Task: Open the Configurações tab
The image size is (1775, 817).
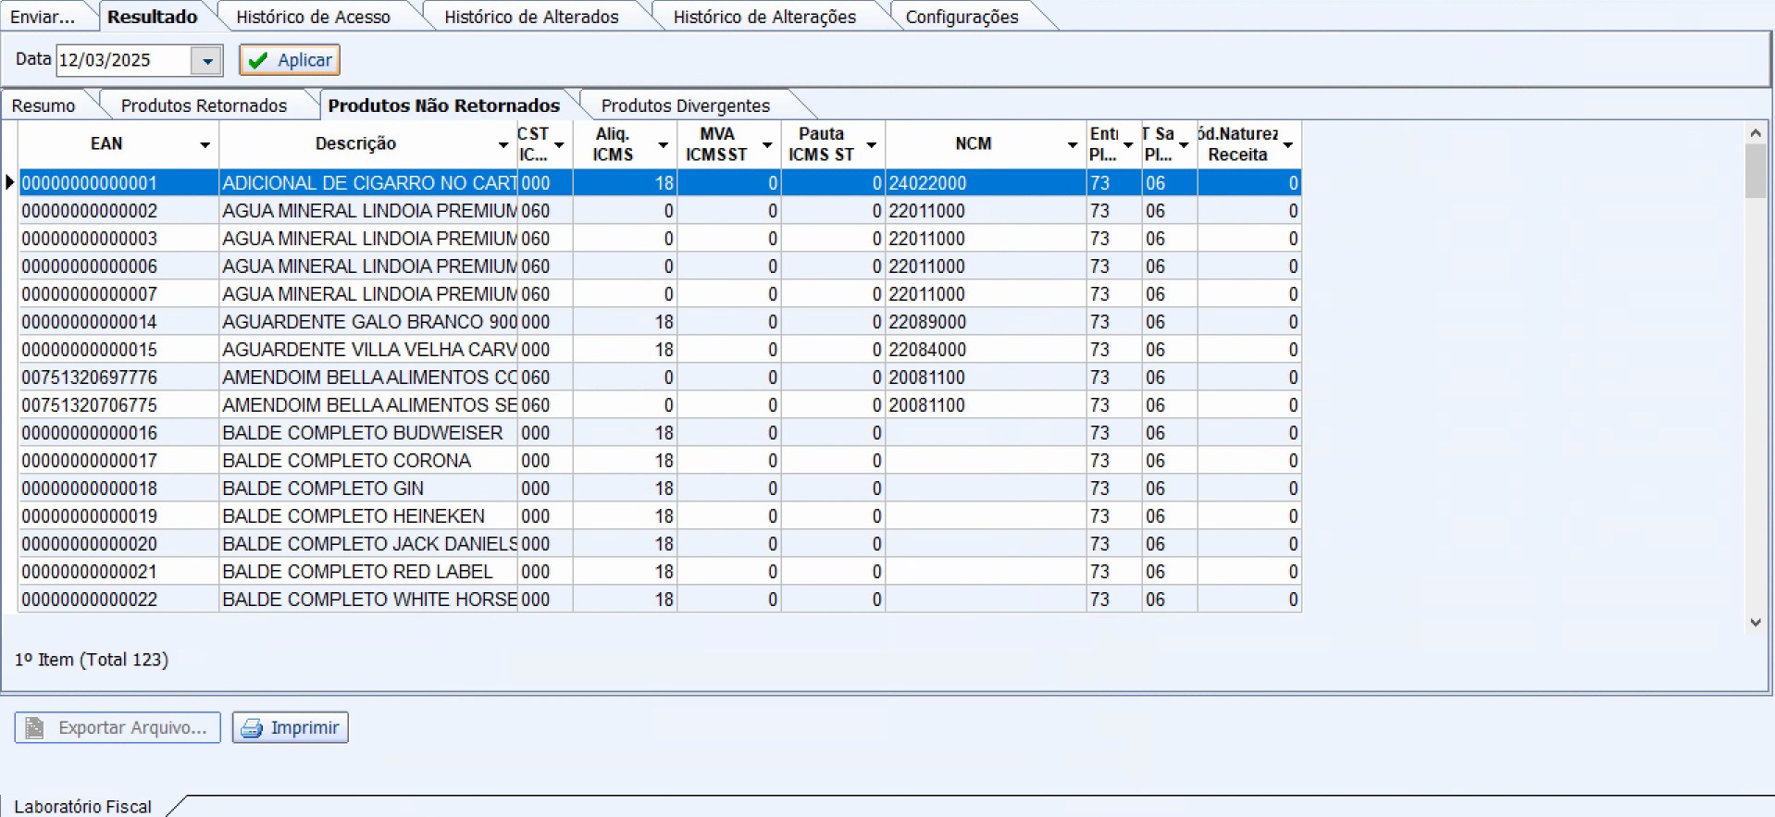Action: coord(962,17)
